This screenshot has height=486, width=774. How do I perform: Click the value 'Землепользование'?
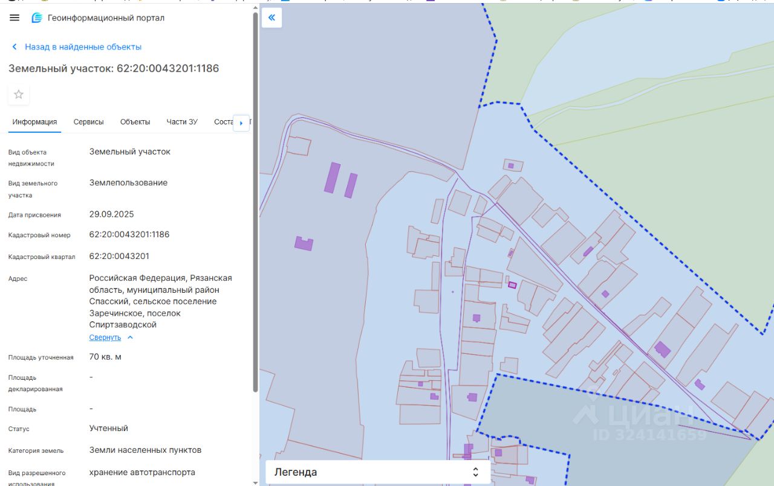pos(128,182)
